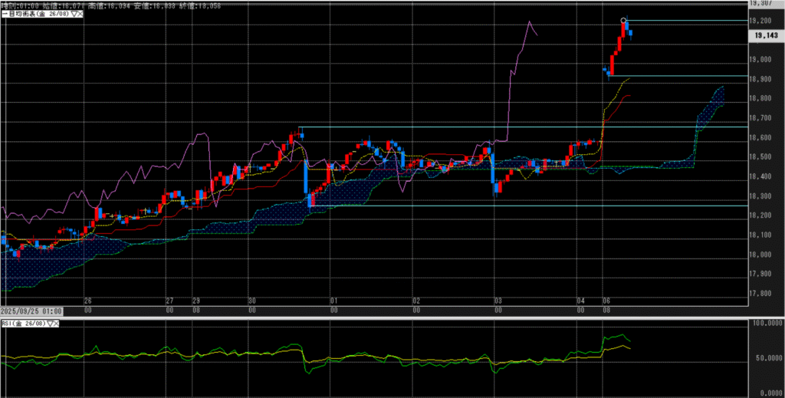Click the 30 date marker on time axis
This screenshot has width=785, height=398.
pyautogui.click(x=251, y=301)
